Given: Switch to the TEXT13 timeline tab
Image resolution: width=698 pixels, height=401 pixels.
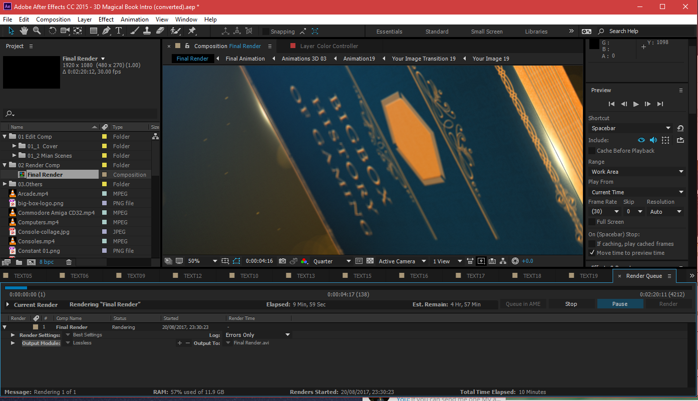Looking at the screenshot, I should [x=305, y=276].
